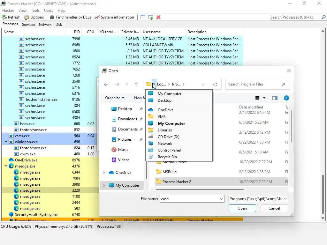Screen dimensions: 327x245
Task: Click the red X terminate icon
Action: pos(158,17)
